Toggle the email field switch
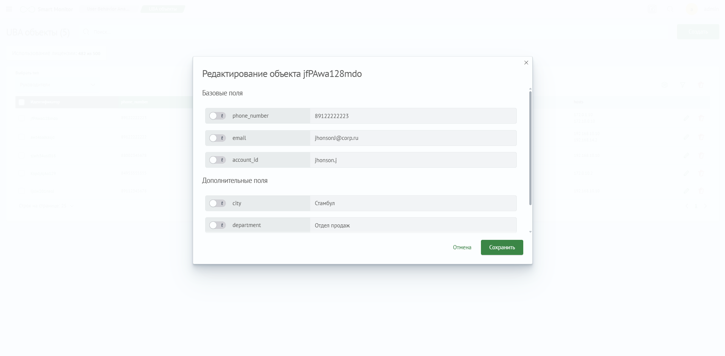Image resolution: width=725 pixels, height=356 pixels. [217, 138]
